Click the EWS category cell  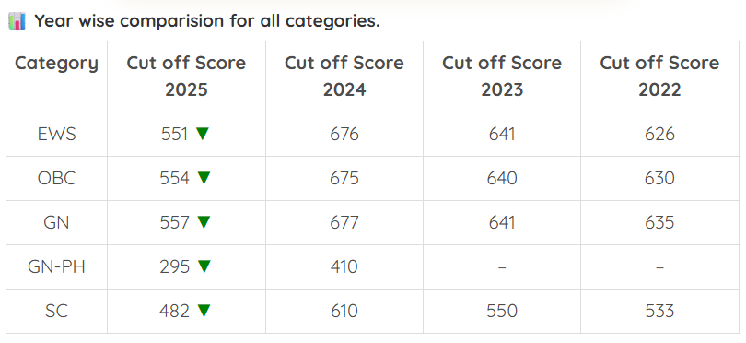click(x=56, y=135)
